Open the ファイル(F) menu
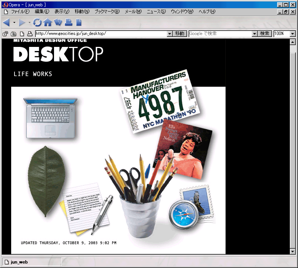The height and width of the screenshot is (268, 298). [x=20, y=12]
